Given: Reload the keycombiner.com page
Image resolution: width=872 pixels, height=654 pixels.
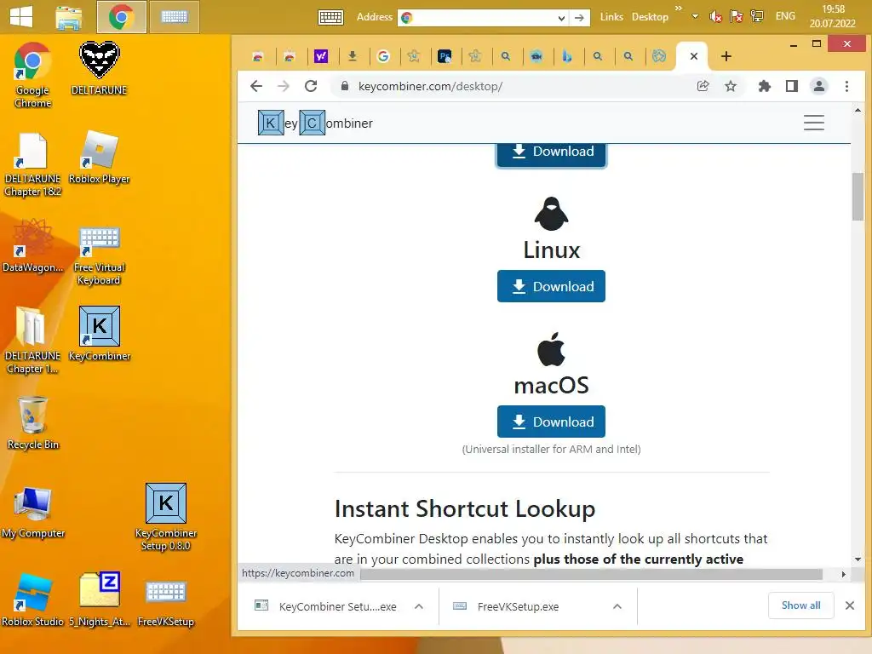Looking at the screenshot, I should click(x=311, y=86).
